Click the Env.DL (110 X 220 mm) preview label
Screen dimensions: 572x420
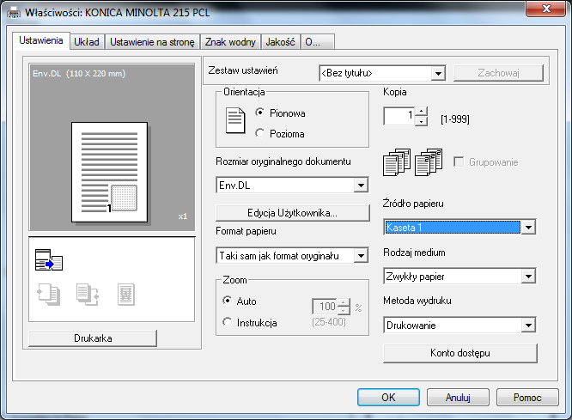(79, 73)
